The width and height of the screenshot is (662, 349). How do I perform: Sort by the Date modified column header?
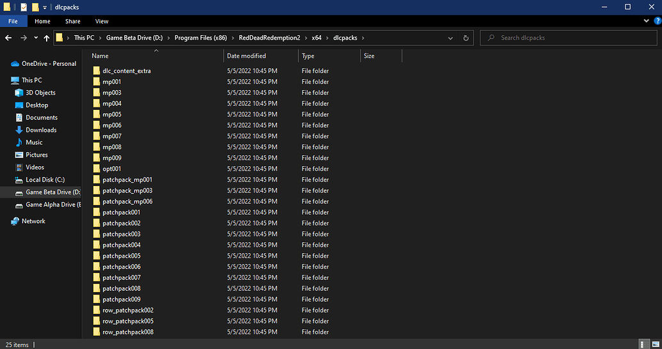point(246,56)
